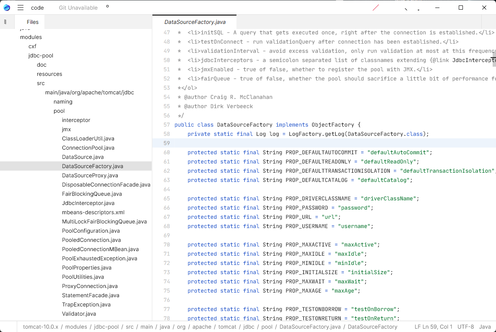Open PoolExhaustedException.java file

coord(99,258)
